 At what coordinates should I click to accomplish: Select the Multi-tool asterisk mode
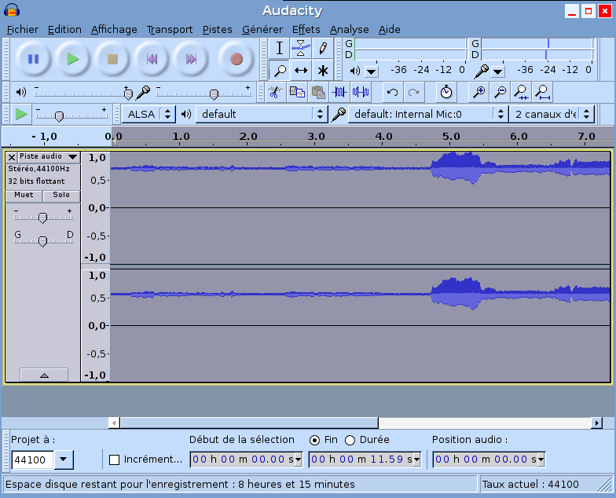[323, 71]
